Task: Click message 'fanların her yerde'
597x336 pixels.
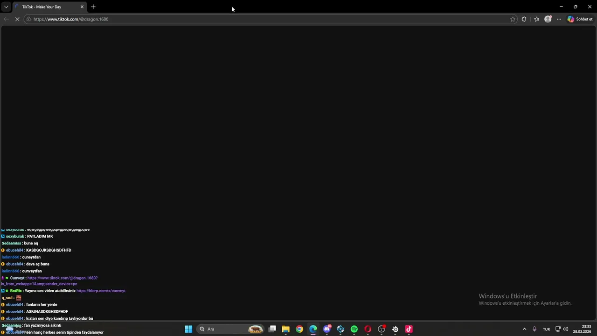Action: 42,305
